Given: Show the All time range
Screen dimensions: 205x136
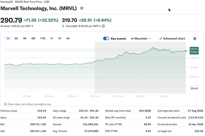Looking at the screenshot, I should pos(68,39).
